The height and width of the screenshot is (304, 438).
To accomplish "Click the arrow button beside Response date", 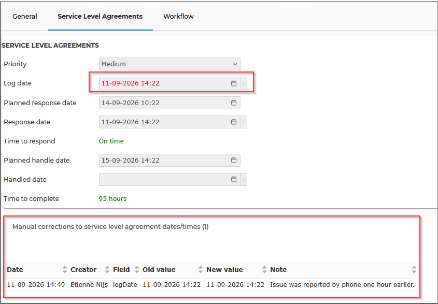I will (244, 122).
